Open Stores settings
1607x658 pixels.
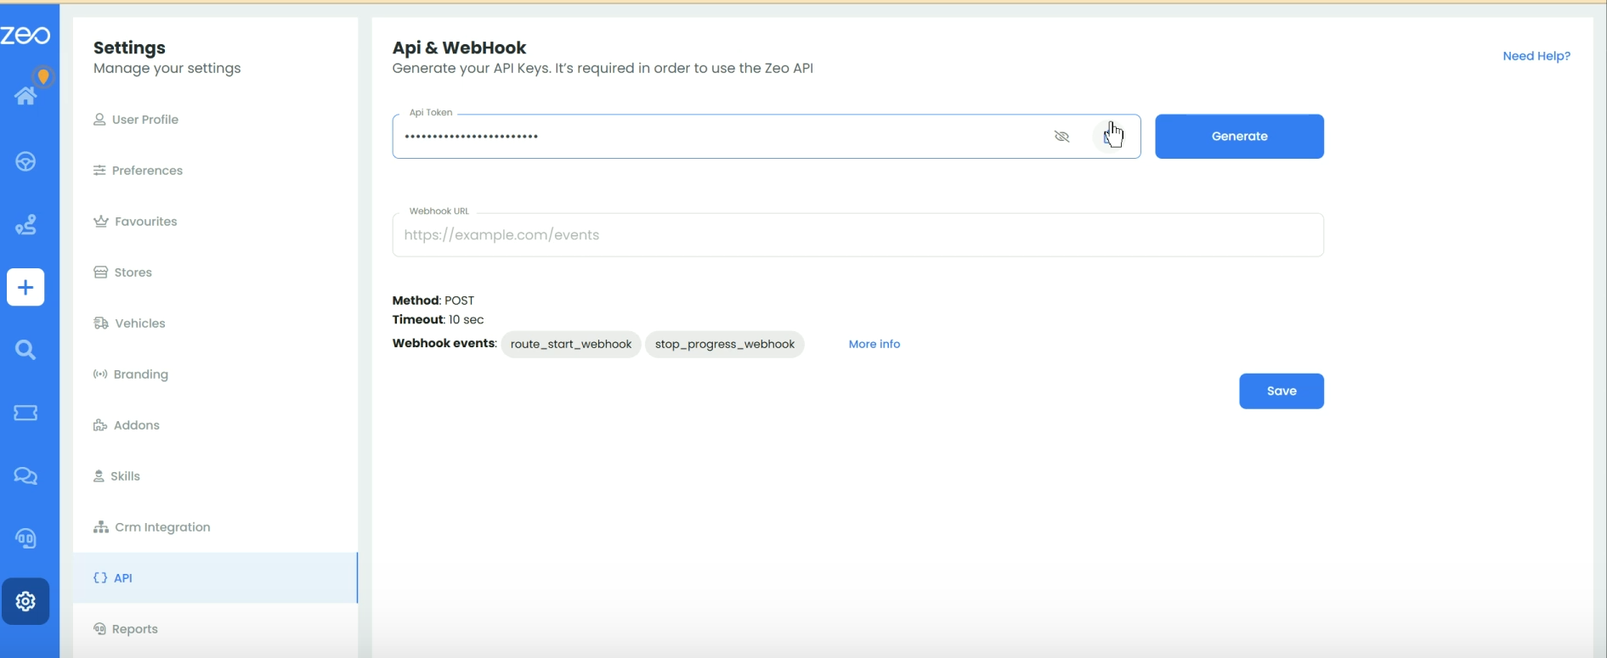click(215, 273)
